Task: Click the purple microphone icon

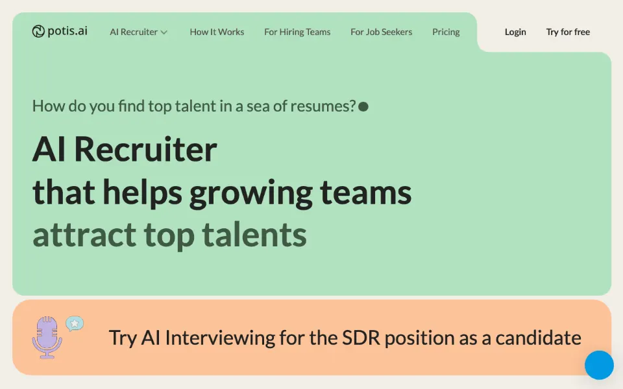Action: (x=47, y=338)
